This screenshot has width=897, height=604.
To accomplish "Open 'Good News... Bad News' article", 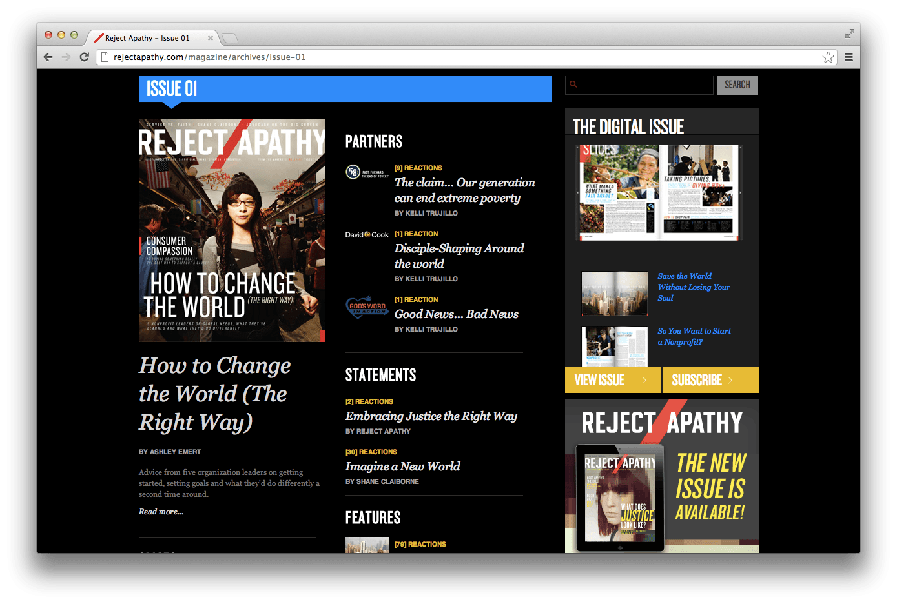I will pyautogui.click(x=457, y=314).
